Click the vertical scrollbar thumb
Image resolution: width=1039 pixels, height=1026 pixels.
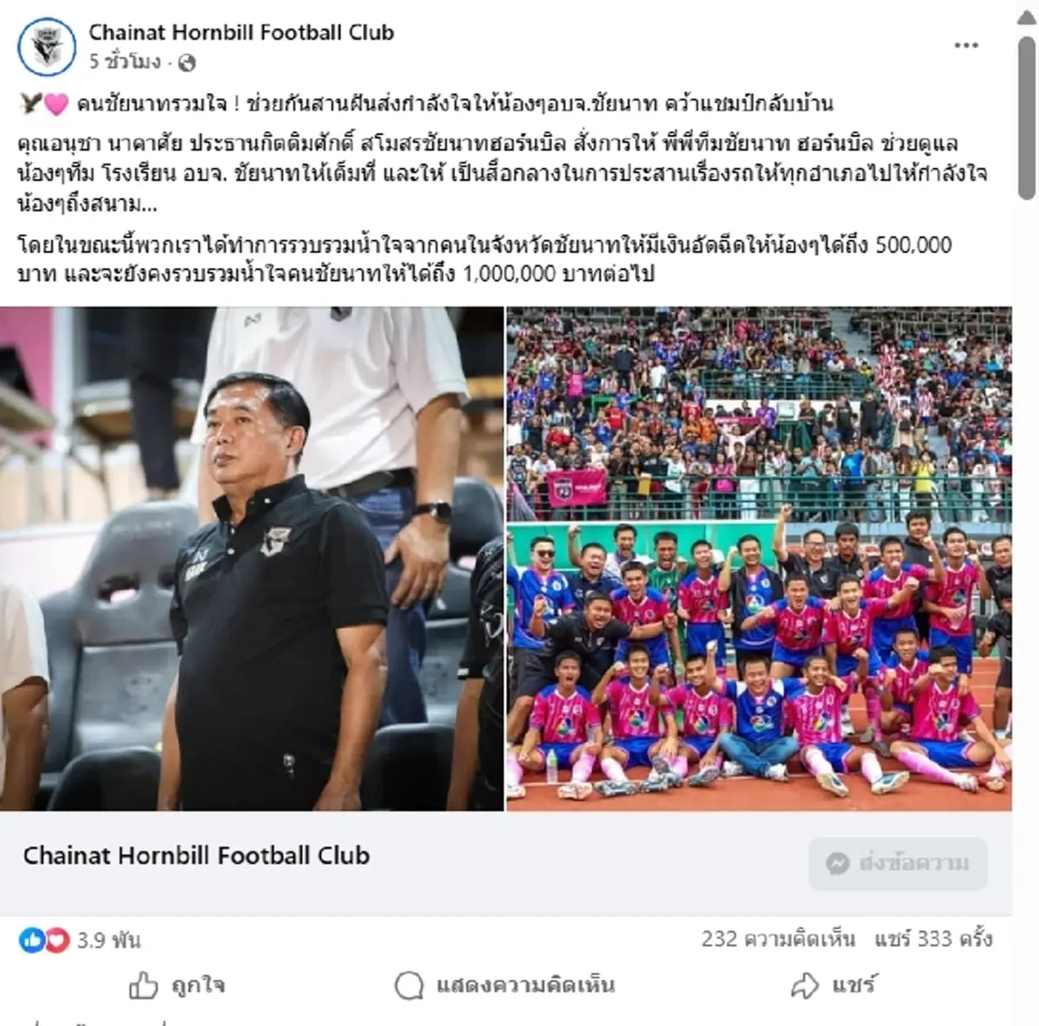click(1027, 115)
